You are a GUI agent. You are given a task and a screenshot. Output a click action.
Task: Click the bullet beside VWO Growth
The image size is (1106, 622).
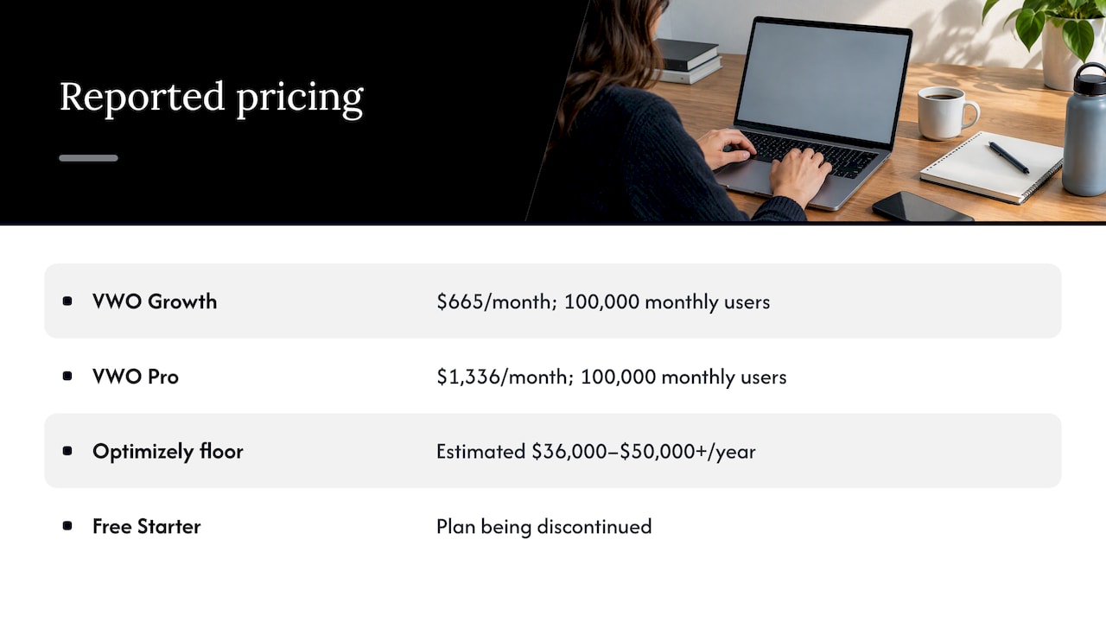click(67, 301)
